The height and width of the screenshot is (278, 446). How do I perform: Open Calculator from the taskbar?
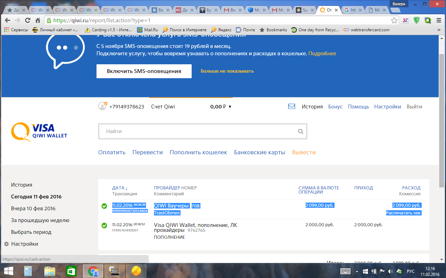tap(28, 271)
